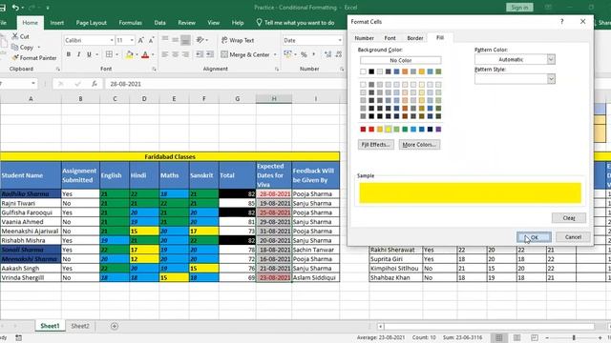The width and height of the screenshot is (611, 343).
Task: Open the Review ribbon tab
Action: point(187,23)
